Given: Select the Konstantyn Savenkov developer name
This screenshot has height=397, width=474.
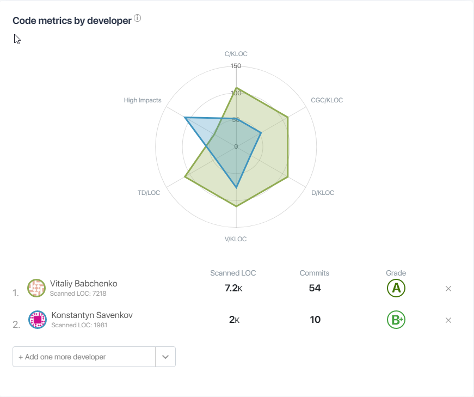Looking at the screenshot, I should tap(92, 315).
